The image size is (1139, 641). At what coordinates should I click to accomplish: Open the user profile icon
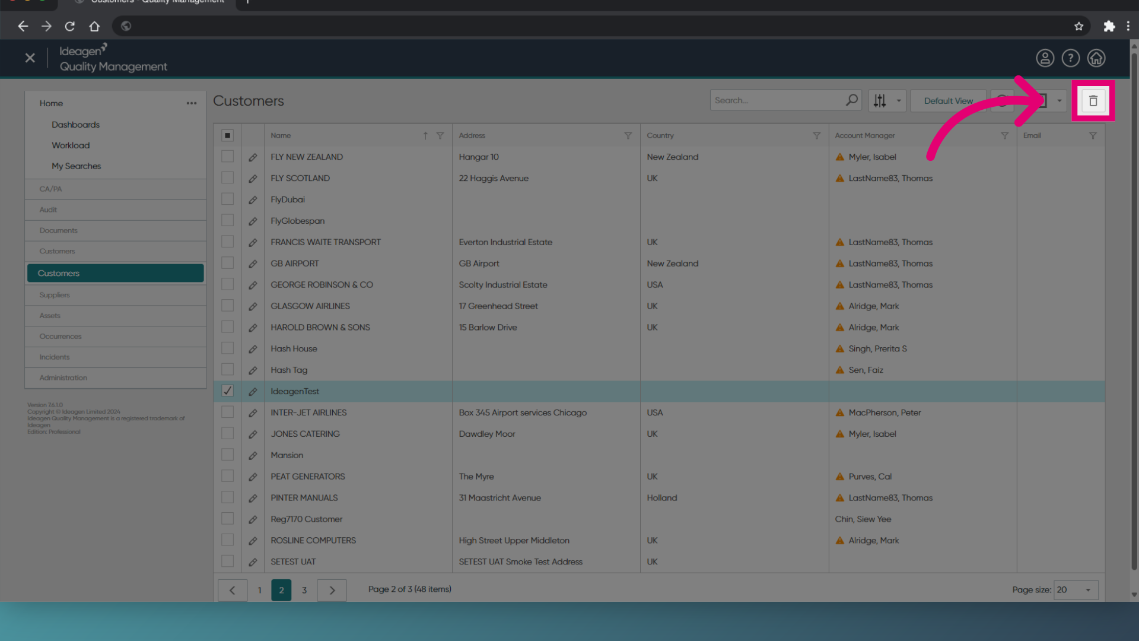pos(1045,58)
